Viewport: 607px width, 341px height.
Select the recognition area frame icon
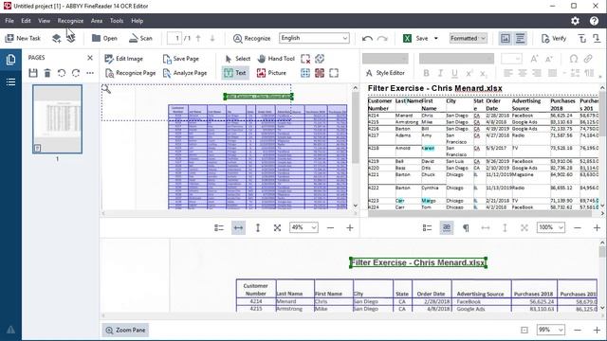[334, 73]
